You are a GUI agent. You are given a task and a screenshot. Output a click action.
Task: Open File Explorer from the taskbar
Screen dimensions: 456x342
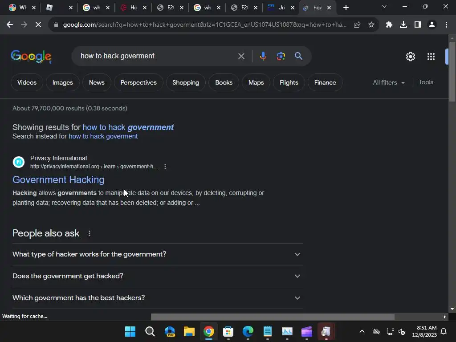click(189, 331)
